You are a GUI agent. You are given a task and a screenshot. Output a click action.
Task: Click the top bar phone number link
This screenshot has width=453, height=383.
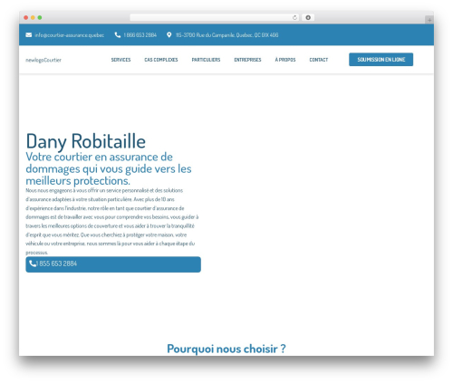(140, 35)
